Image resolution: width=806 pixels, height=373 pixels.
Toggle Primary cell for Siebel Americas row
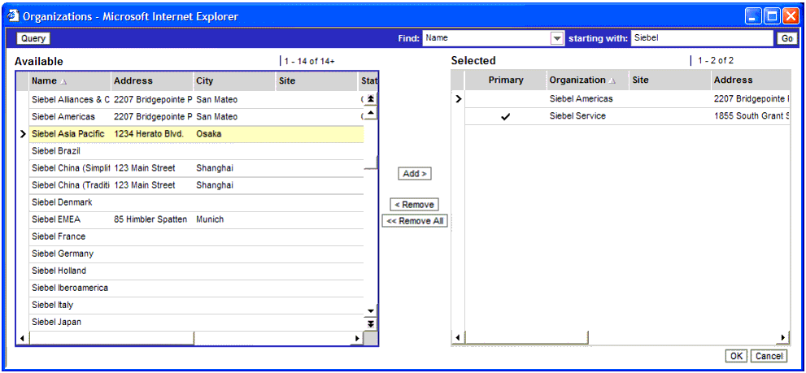pyautogui.click(x=506, y=98)
